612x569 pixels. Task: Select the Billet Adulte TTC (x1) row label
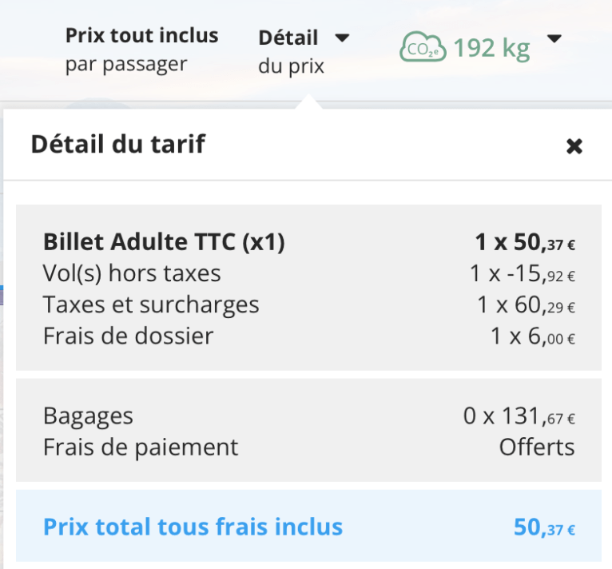164,241
